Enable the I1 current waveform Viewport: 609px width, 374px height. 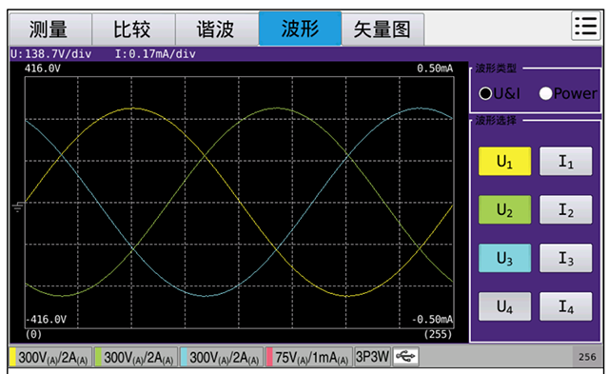pos(566,161)
